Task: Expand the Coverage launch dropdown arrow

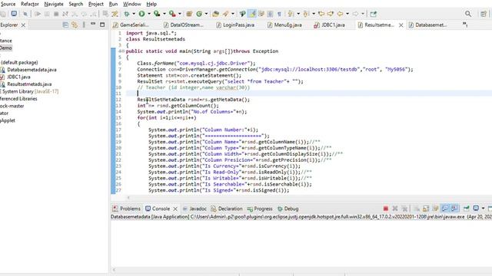Action: [164, 14]
